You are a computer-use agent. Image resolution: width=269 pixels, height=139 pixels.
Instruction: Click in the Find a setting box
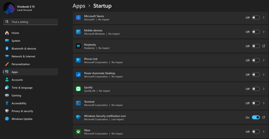pyautogui.click(x=30, y=22)
